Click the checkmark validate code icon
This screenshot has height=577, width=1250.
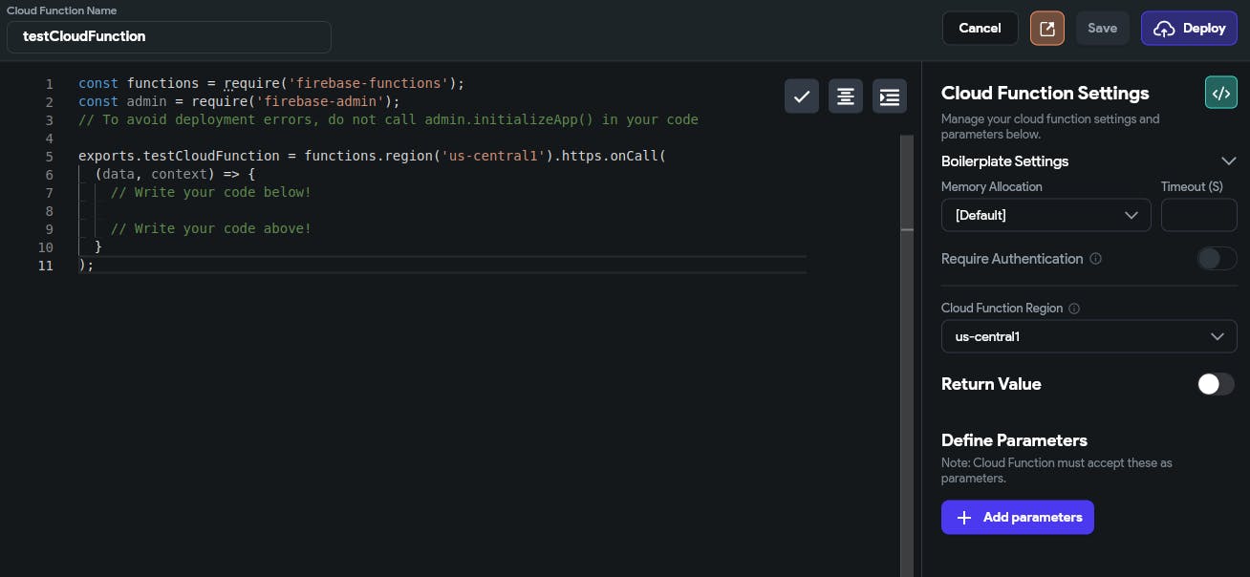tap(802, 96)
